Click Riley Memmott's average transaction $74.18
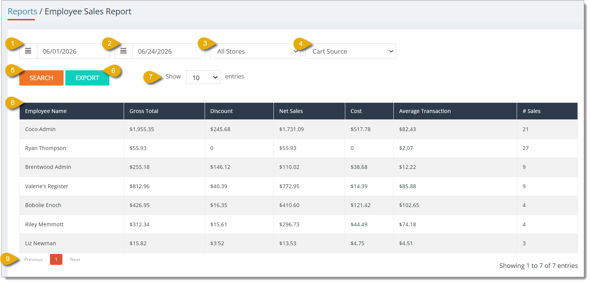The height and width of the screenshot is (283, 590). pos(407,224)
